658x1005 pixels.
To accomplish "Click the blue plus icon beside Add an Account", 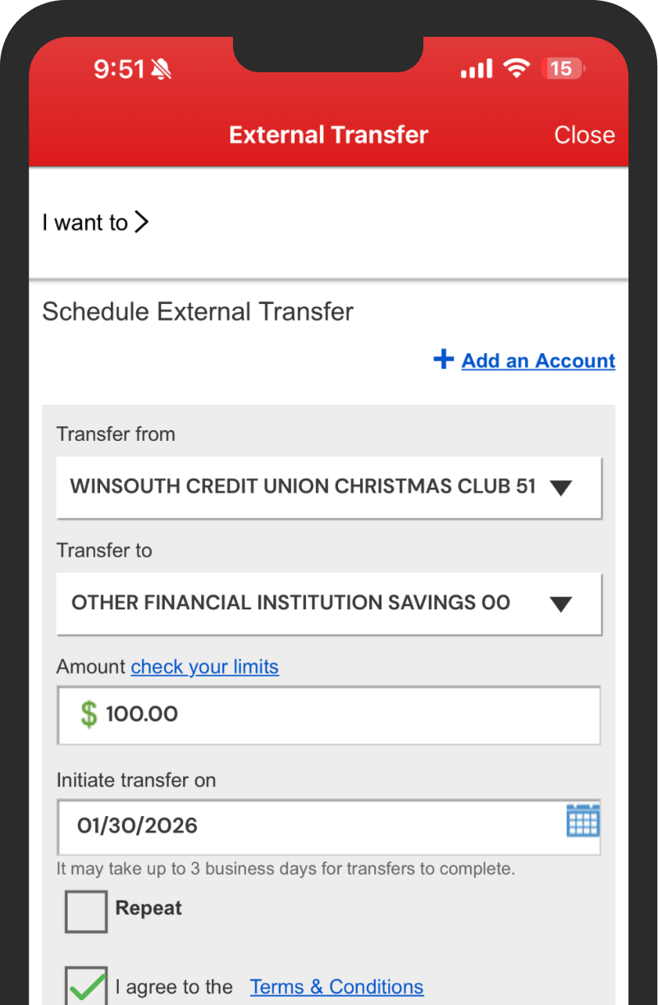I will 443,360.
